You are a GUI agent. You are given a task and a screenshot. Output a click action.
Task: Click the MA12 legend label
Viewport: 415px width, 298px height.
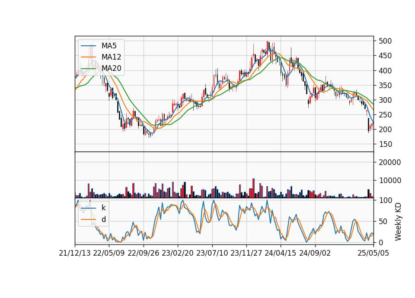point(111,57)
